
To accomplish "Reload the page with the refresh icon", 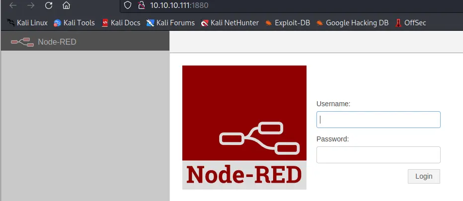I will click(49, 5).
